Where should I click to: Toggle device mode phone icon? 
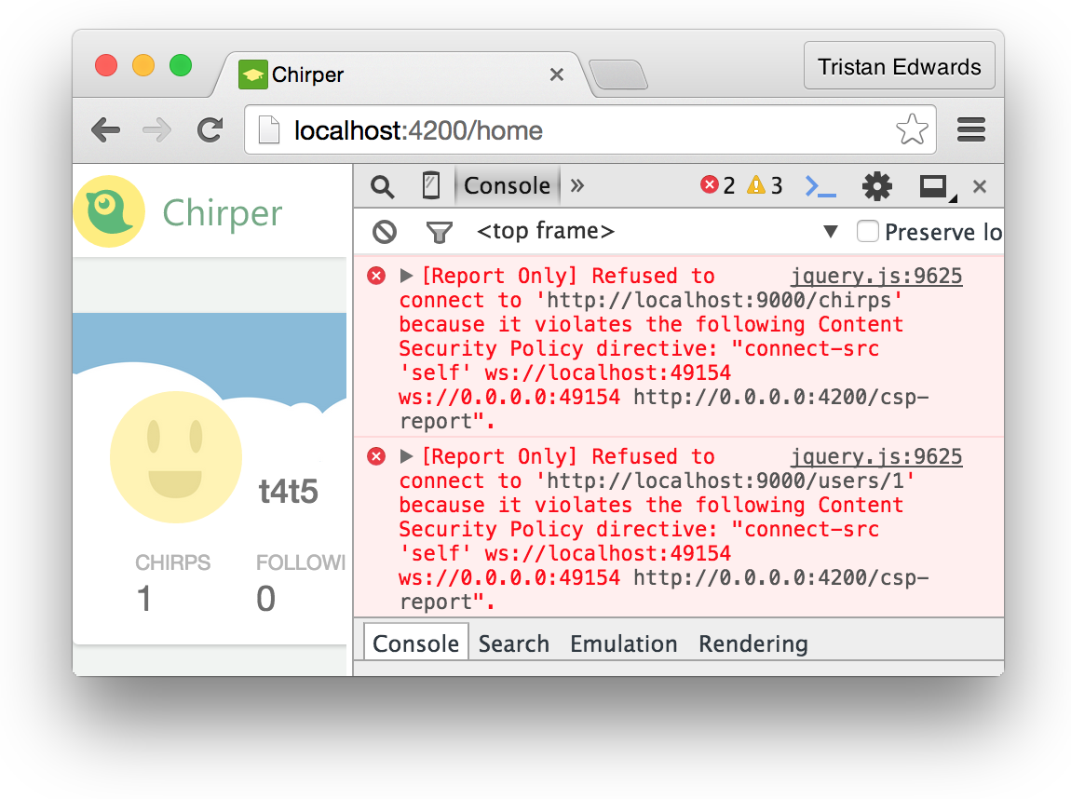pos(430,186)
